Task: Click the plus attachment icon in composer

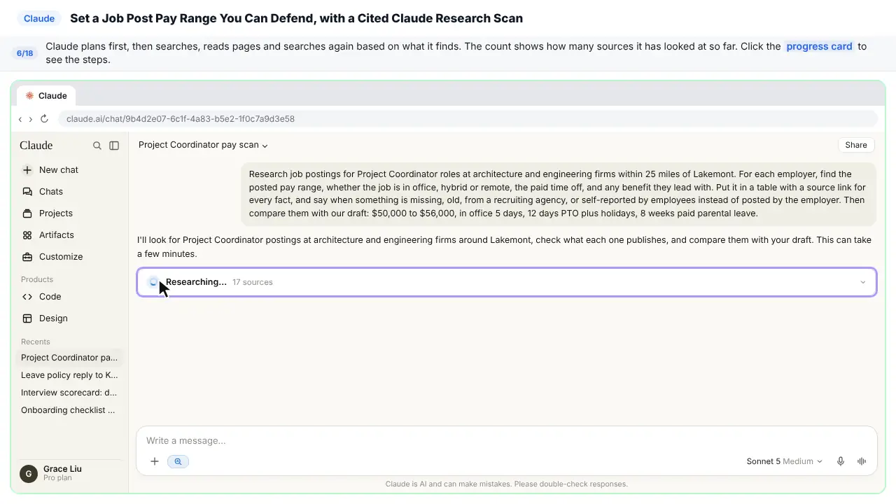Action: click(x=155, y=461)
